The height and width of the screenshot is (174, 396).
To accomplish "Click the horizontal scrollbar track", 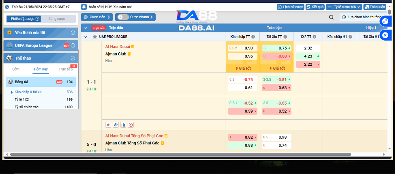I will tap(195, 154).
